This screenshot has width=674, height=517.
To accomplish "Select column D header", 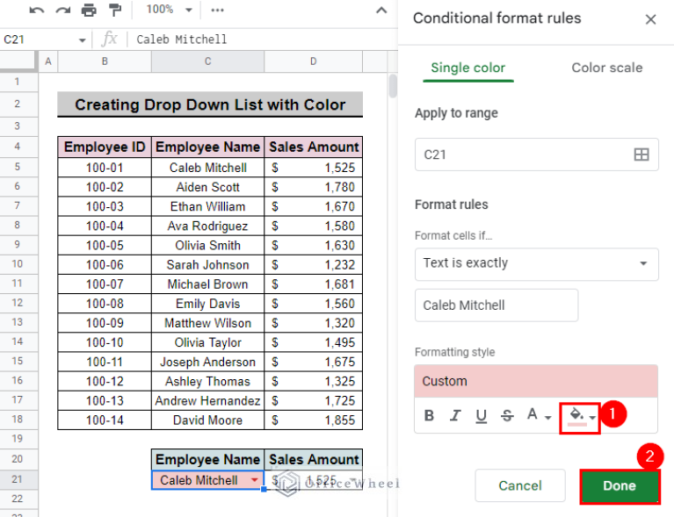I will point(314,61).
